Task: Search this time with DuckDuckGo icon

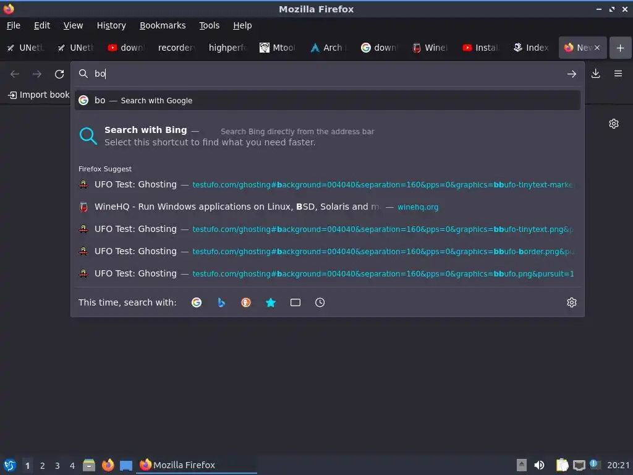Action: pyautogui.click(x=246, y=302)
